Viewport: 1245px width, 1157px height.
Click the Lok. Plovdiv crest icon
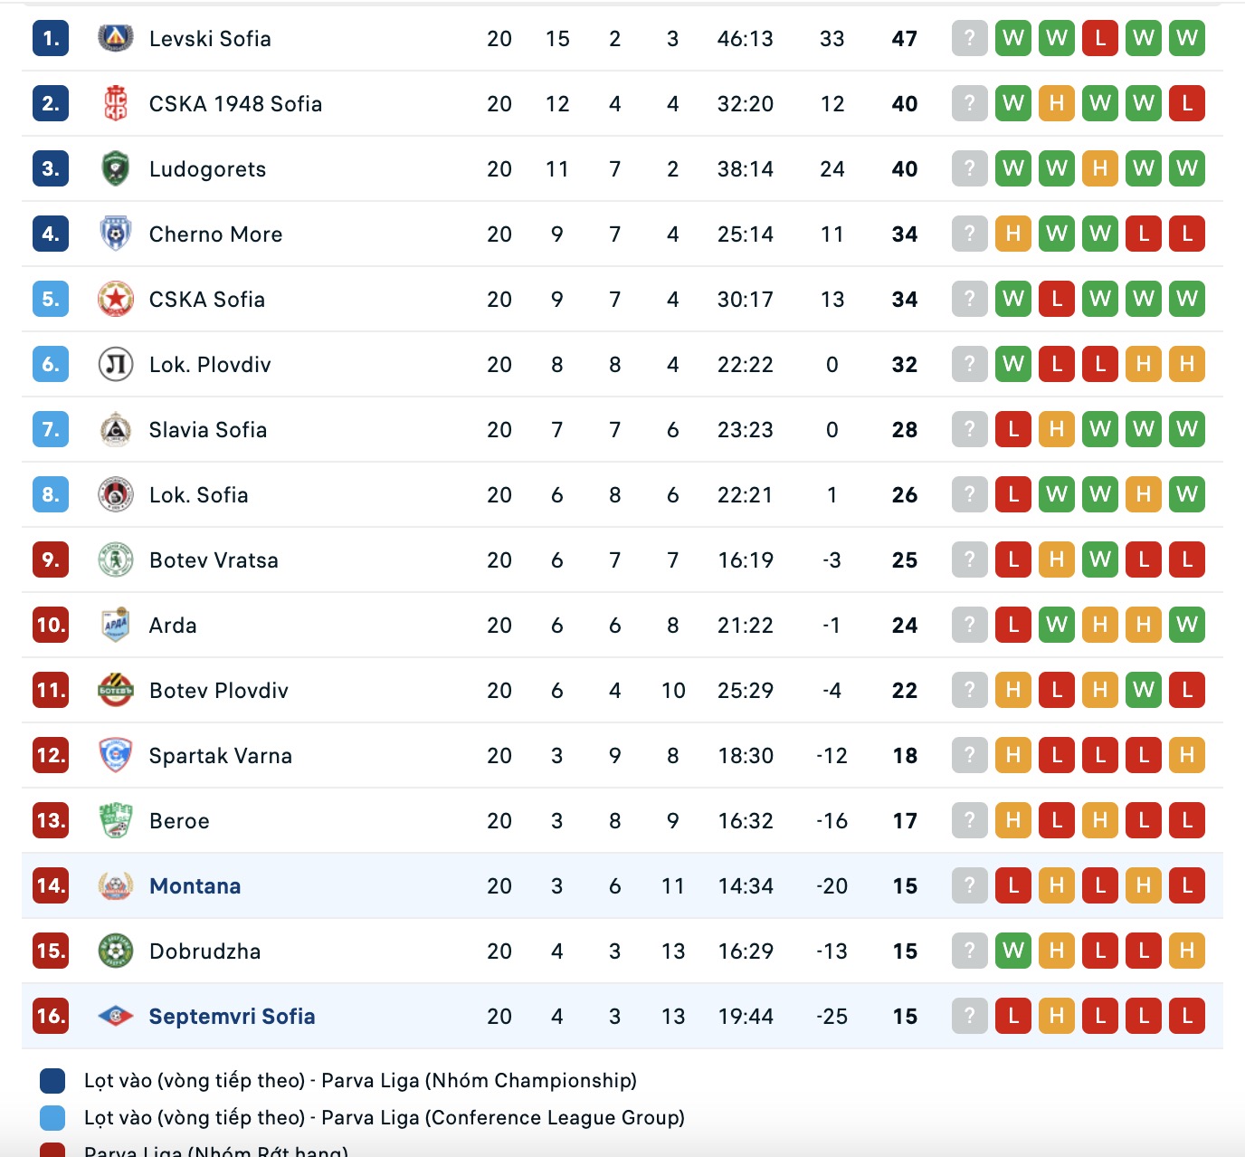coord(115,364)
